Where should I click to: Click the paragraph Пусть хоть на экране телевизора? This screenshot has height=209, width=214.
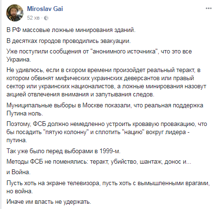pos(108,187)
